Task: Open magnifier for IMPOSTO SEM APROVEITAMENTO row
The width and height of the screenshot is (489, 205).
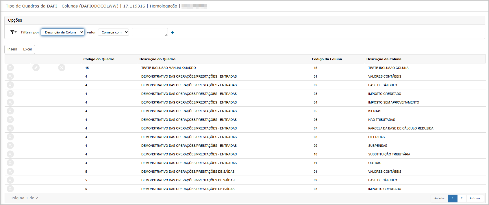Action: pyautogui.click(x=10, y=102)
